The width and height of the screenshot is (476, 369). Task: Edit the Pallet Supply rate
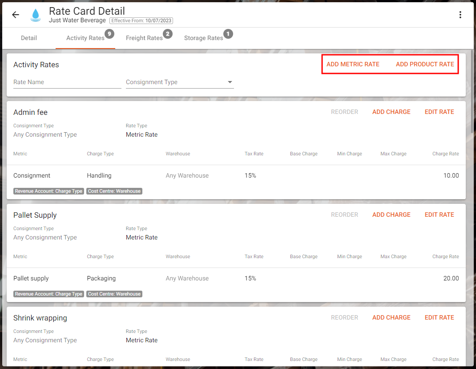[x=439, y=215]
